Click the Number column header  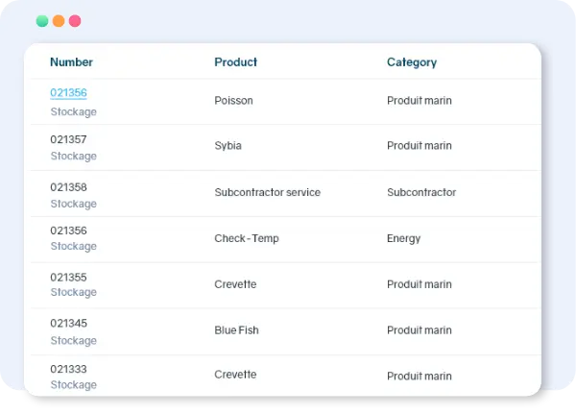[x=71, y=62]
